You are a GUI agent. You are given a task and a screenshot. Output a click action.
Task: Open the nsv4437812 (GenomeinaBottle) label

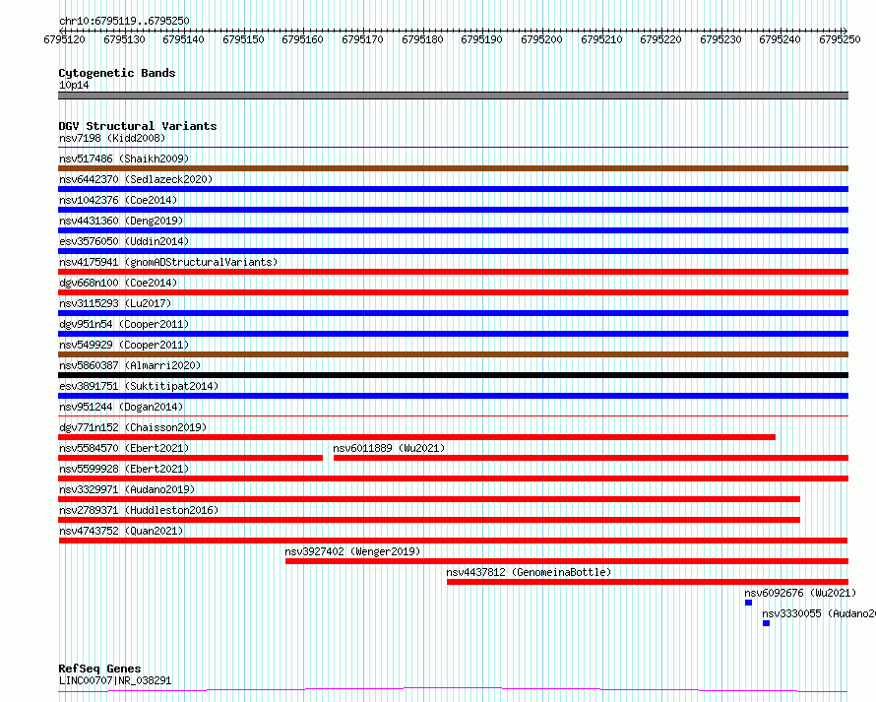529,572
